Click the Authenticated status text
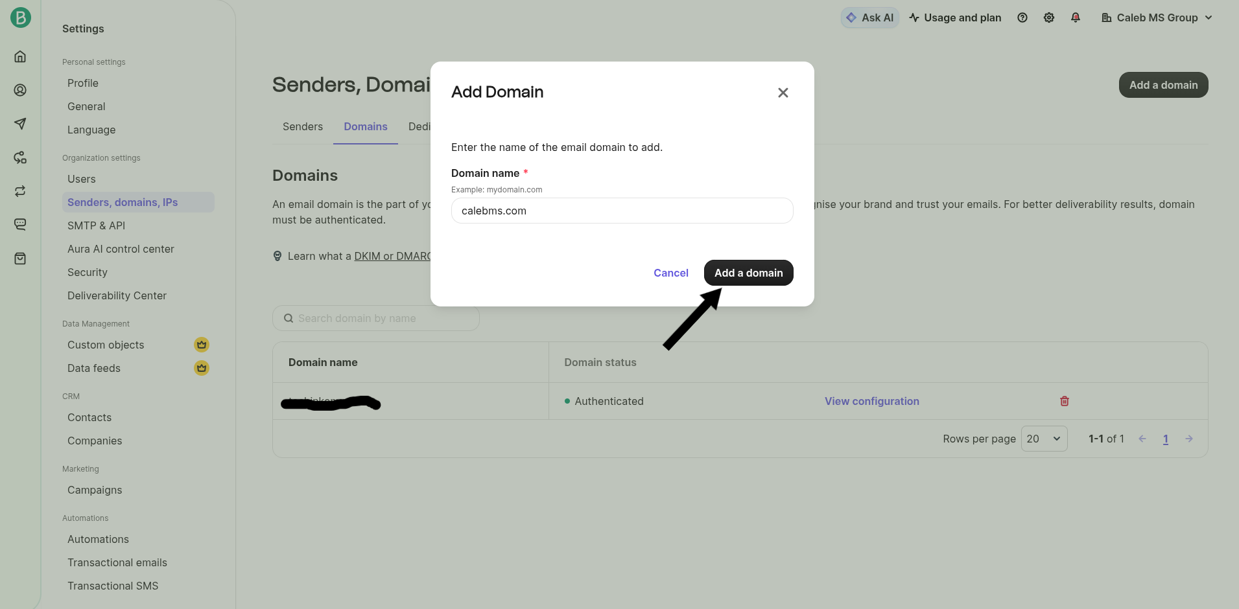Viewport: 1239px width, 609px height. tap(609, 401)
